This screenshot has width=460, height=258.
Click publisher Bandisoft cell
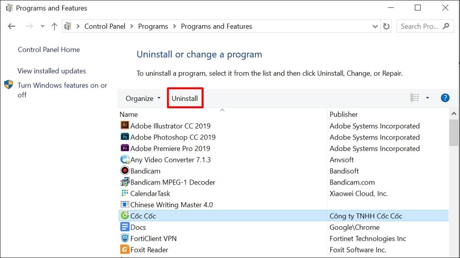click(344, 171)
